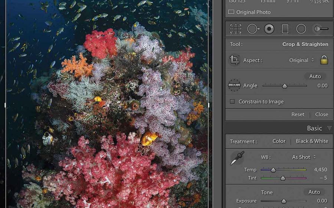Switch Treatment to Black & White
Screen dimensions: 334x208
point(312,141)
